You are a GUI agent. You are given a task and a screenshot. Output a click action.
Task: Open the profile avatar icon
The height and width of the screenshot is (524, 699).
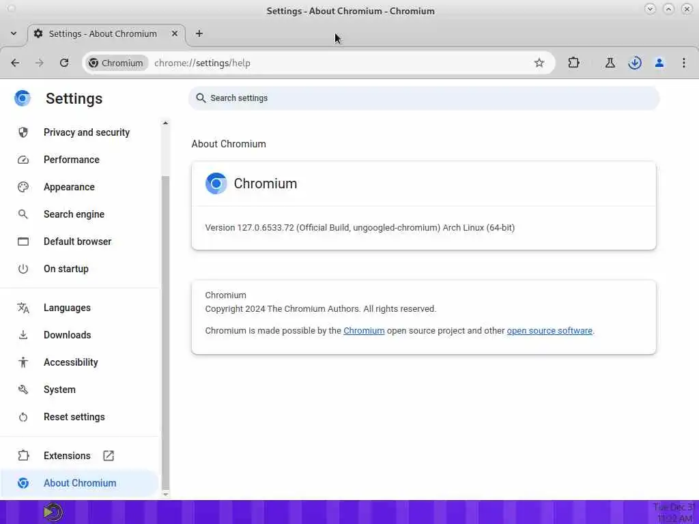[659, 63]
